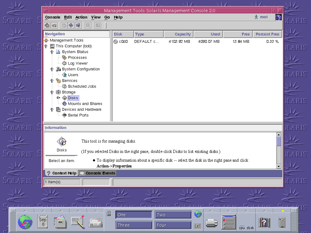Sort by the Used column header
The height and width of the screenshot is (233, 311).
[x=208, y=34]
